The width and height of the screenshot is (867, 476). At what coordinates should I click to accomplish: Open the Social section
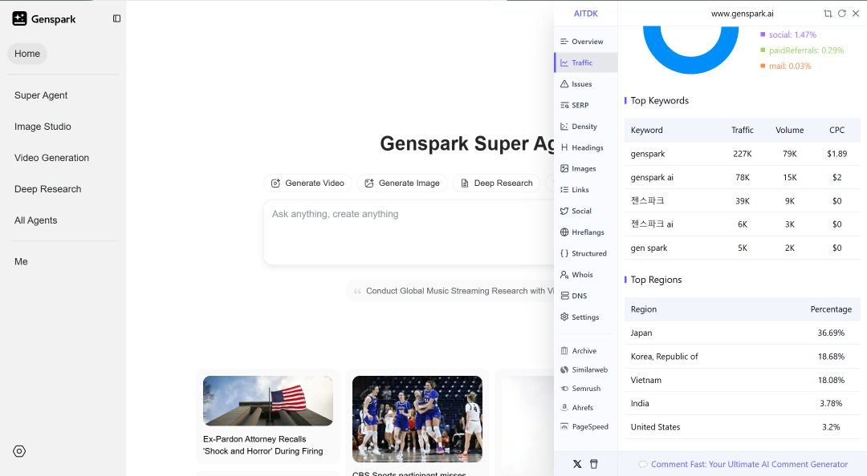click(x=585, y=211)
